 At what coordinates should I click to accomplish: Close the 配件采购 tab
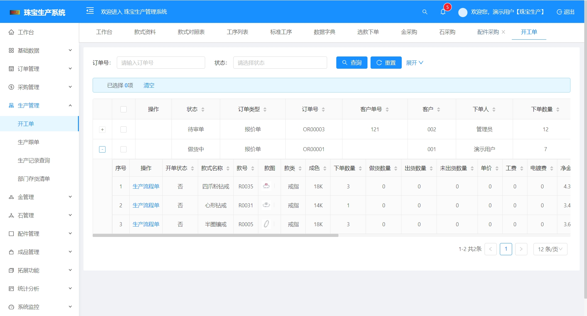504,32
